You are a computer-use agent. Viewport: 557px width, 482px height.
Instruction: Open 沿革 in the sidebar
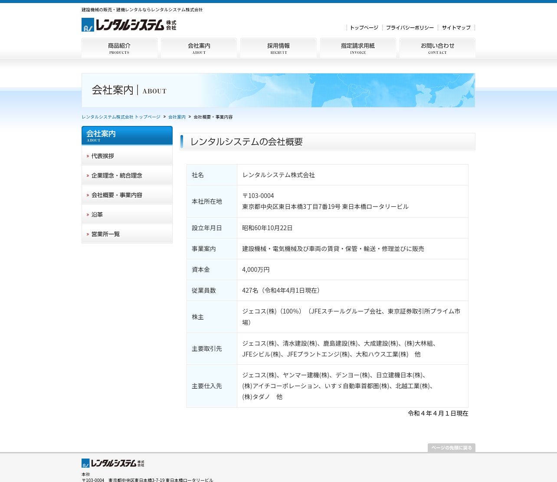pos(127,215)
